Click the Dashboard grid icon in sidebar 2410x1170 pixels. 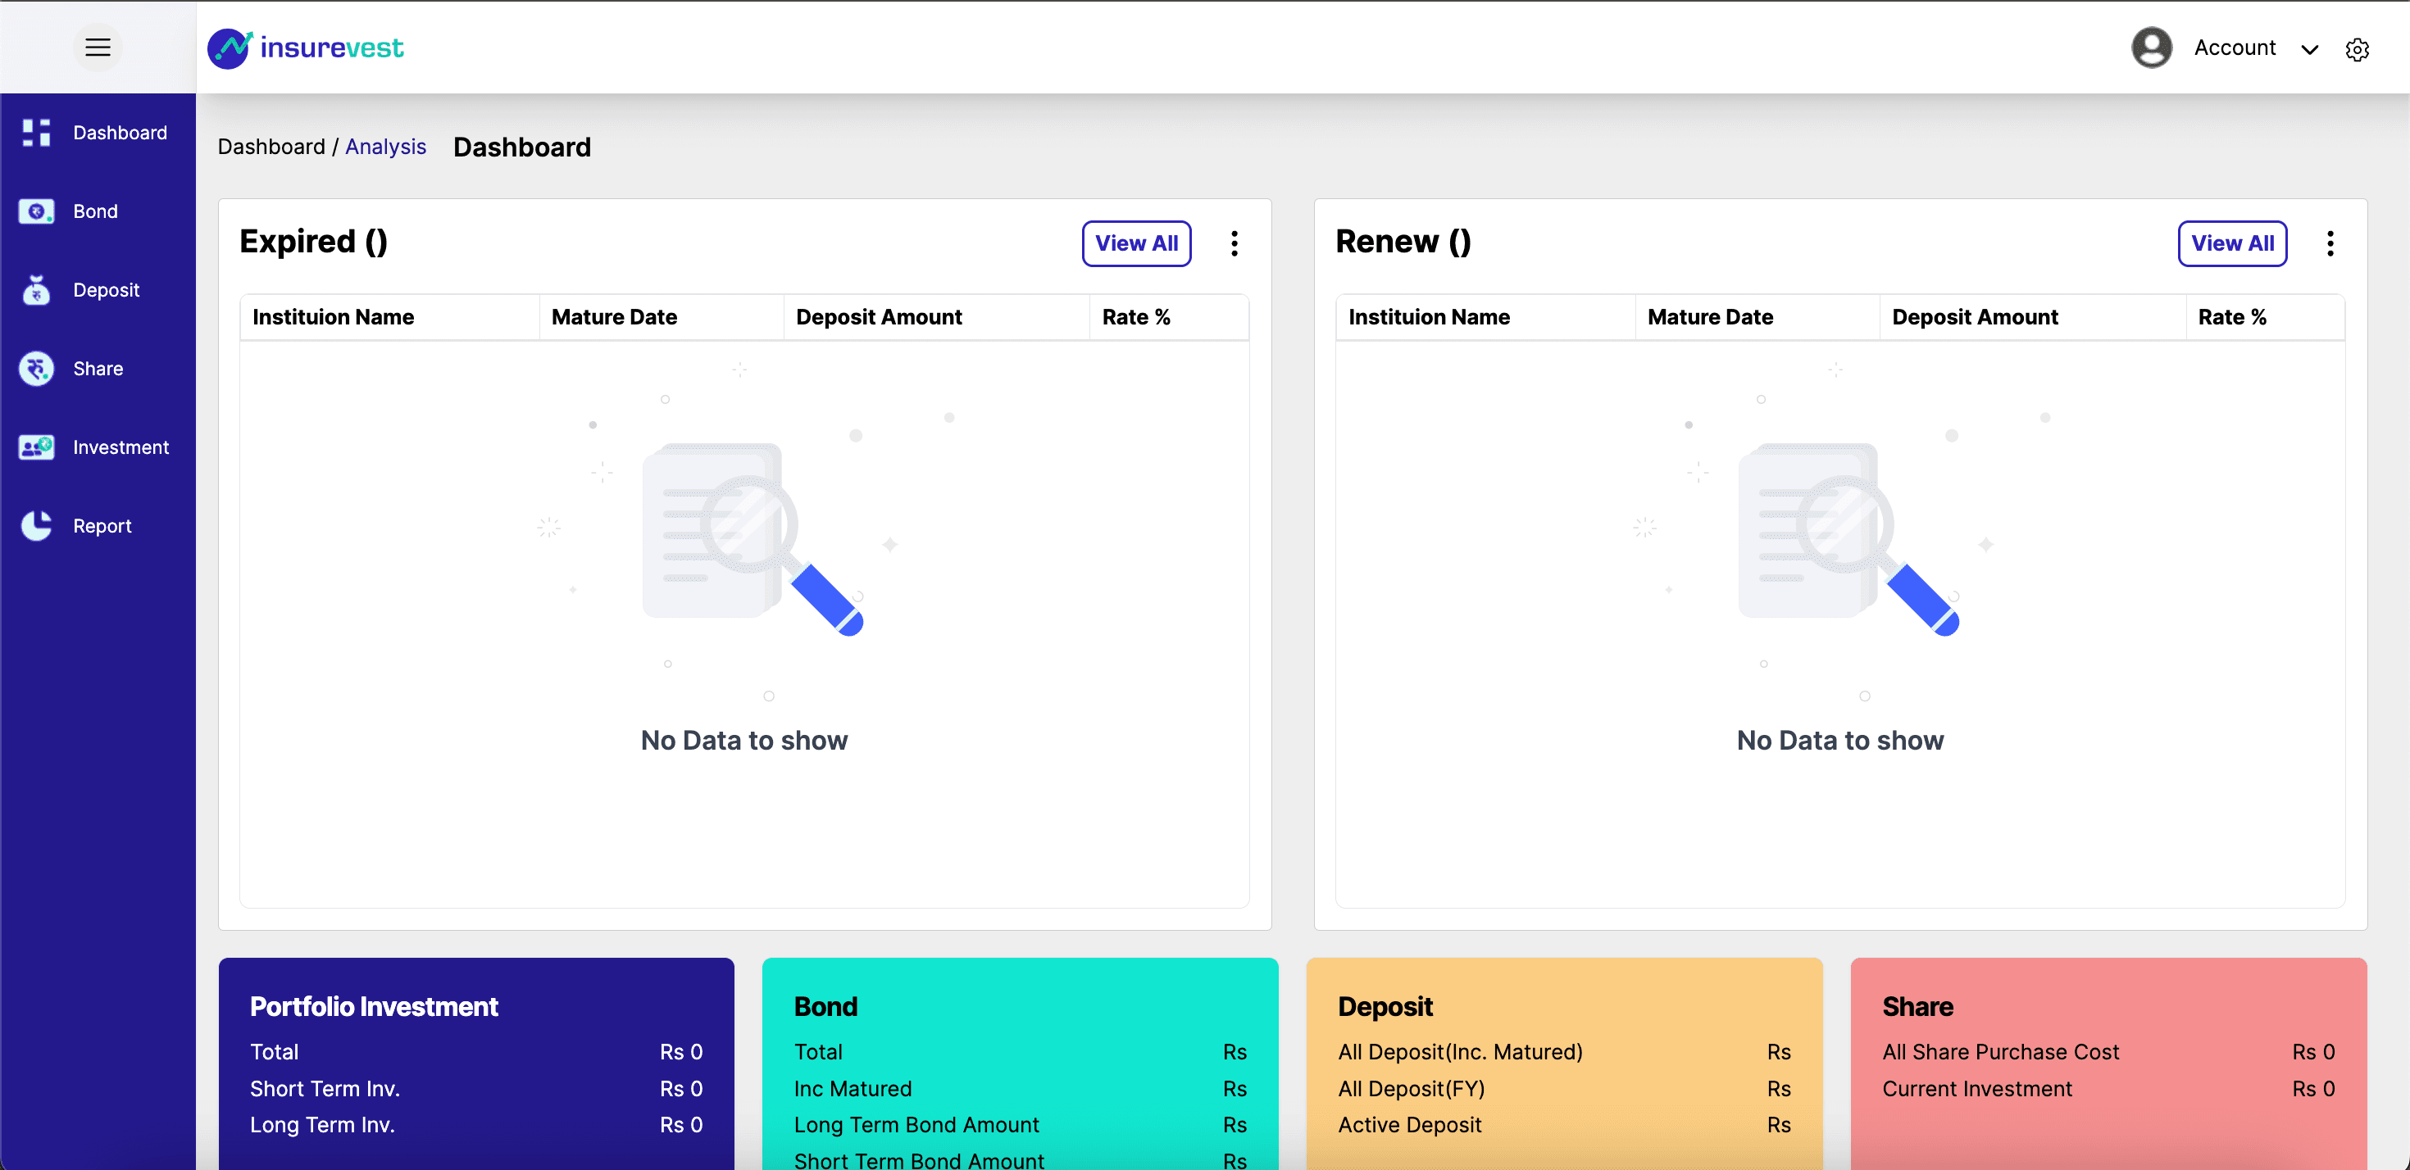(37, 133)
